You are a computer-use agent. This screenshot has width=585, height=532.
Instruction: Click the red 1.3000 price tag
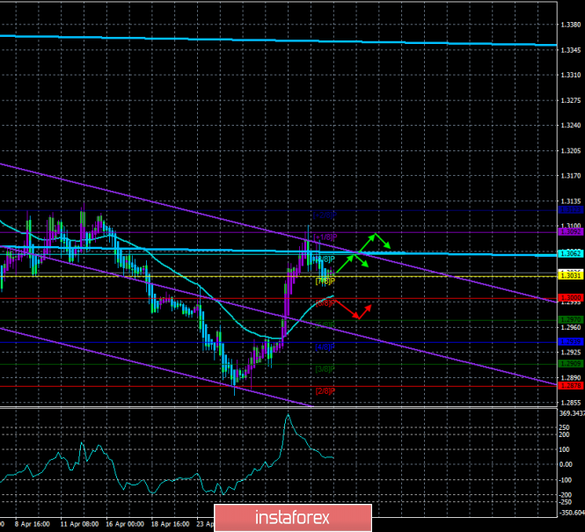(x=570, y=297)
